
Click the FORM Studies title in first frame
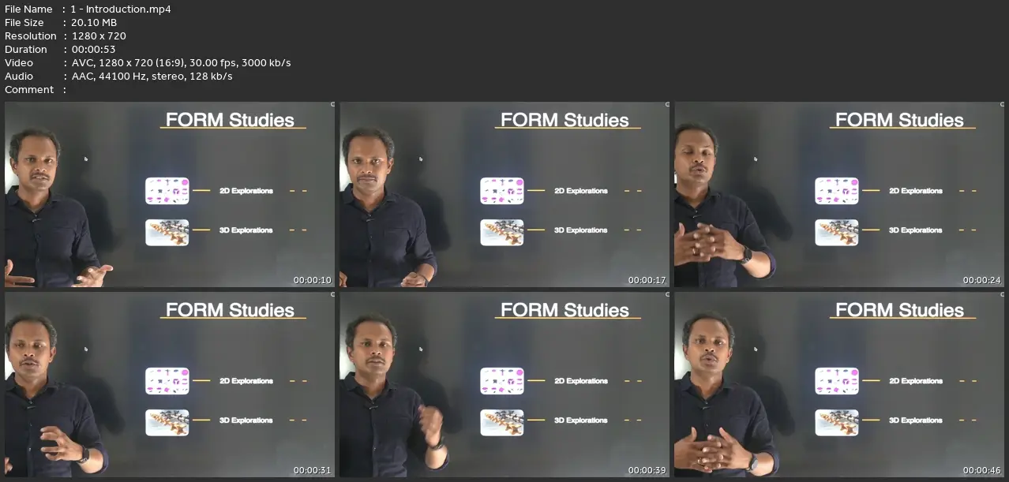click(x=230, y=120)
